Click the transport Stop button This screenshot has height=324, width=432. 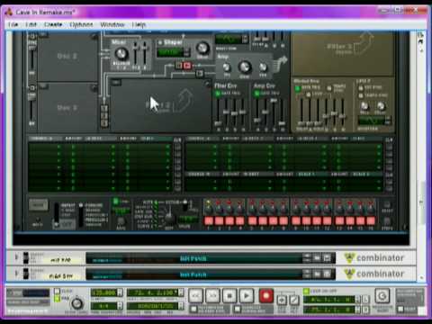point(229,296)
